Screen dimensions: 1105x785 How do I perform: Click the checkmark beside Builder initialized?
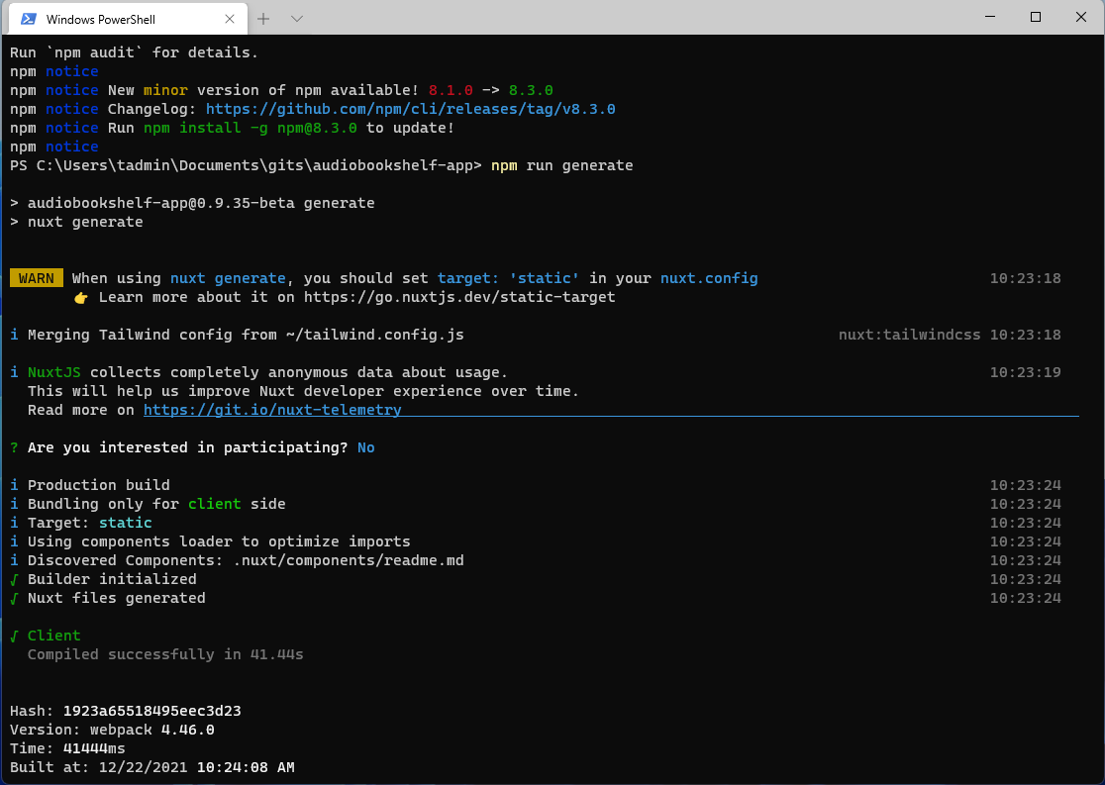(x=14, y=579)
